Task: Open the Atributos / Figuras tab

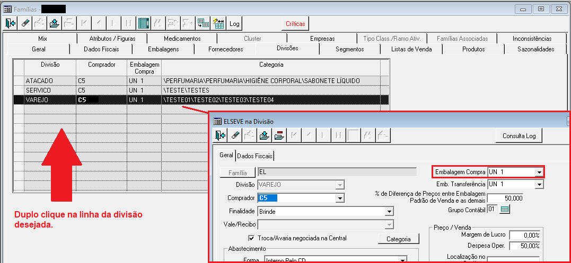Action: point(112,39)
